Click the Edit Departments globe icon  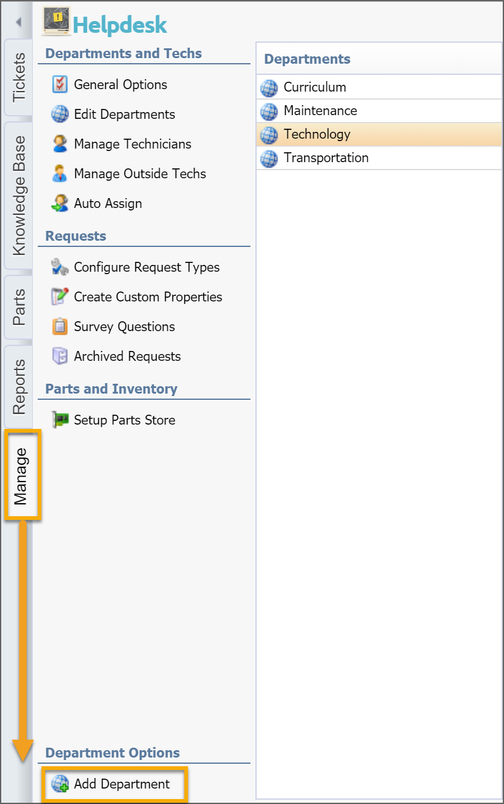click(x=59, y=115)
